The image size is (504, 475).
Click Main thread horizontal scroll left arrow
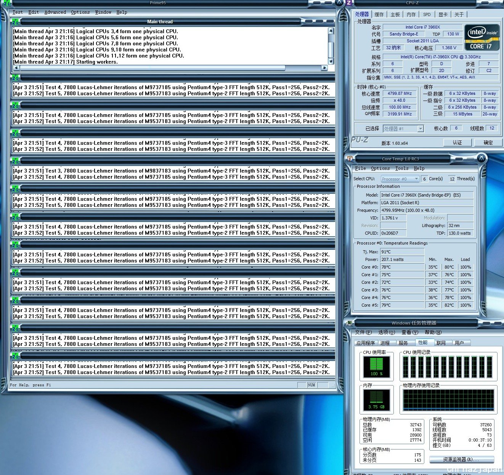pyautogui.click(x=16, y=68)
